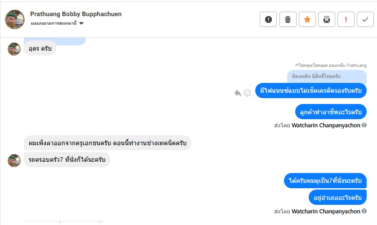Image resolution: width=377 pixels, height=225 pixels.
Task: Open the emoji reaction smiley picker
Action: 247,93
